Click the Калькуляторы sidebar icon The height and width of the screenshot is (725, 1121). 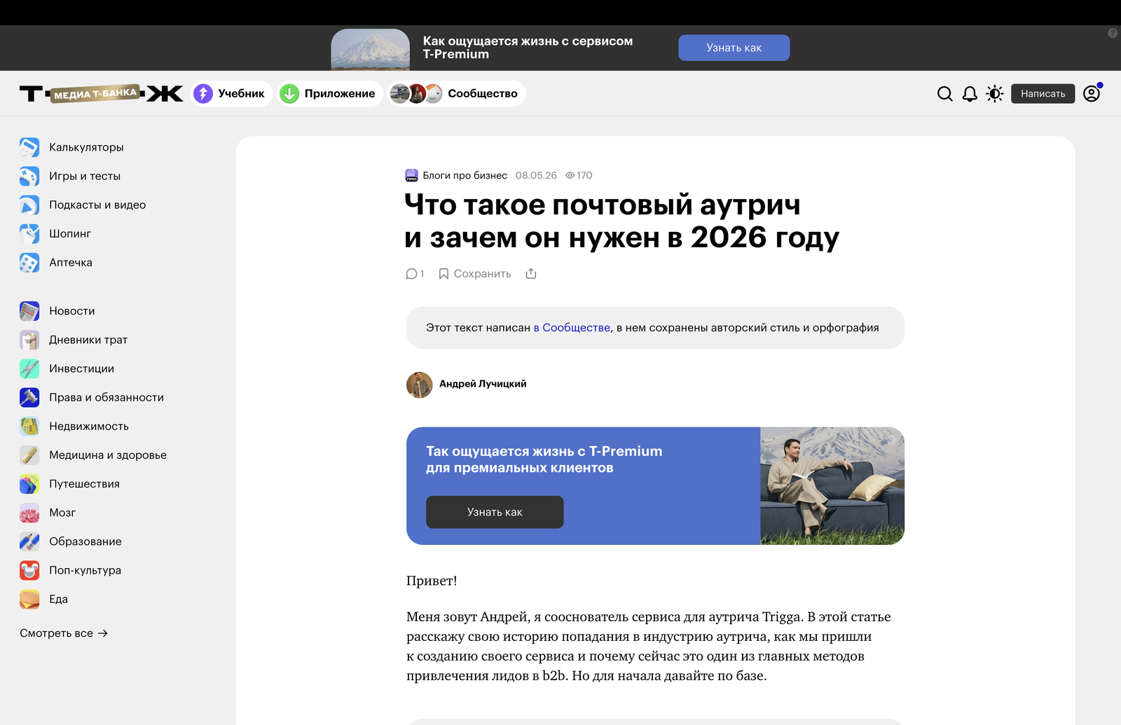click(x=29, y=147)
